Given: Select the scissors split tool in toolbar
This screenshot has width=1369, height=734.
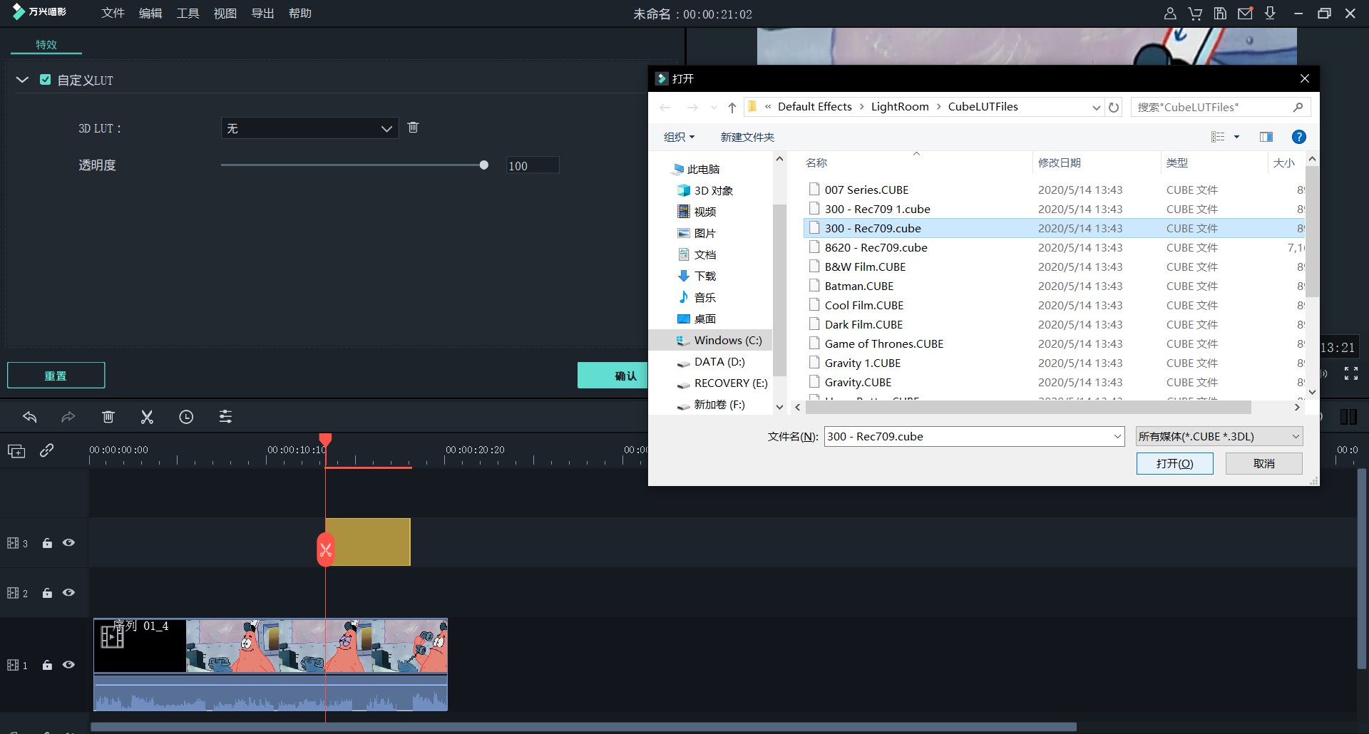Looking at the screenshot, I should point(147,417).
